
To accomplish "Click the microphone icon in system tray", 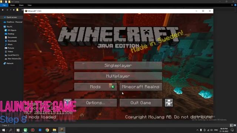I will 201,130.
